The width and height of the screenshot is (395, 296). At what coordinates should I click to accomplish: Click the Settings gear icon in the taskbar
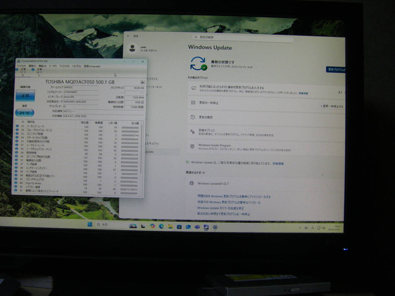pos(215,227)
